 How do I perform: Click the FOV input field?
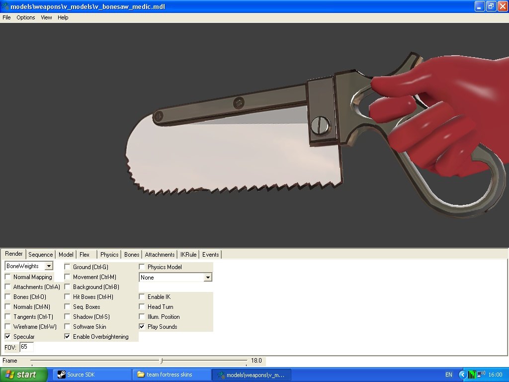(x=26, y=347)
